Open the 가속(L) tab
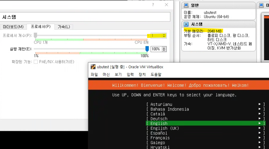Image resolution: width=269 pixels, height=149 pixels. click(x=64, y=27)
